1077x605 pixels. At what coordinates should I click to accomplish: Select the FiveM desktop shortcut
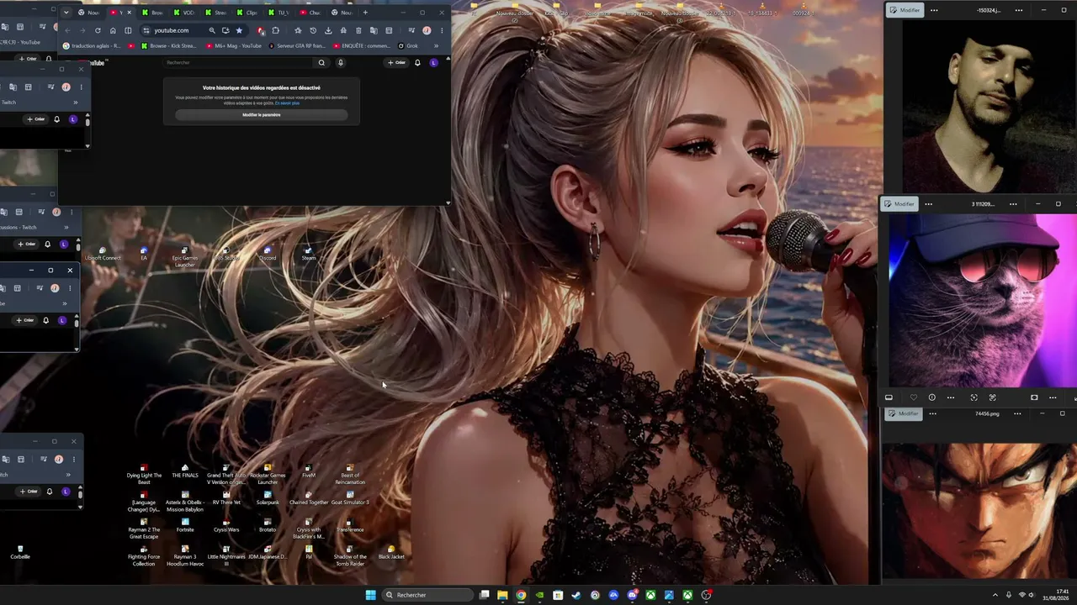click(x=309, y=471)
